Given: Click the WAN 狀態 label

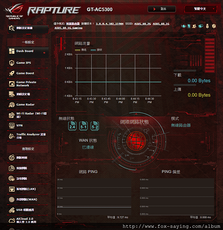Looking at the screenshot, I should (88, 140).
